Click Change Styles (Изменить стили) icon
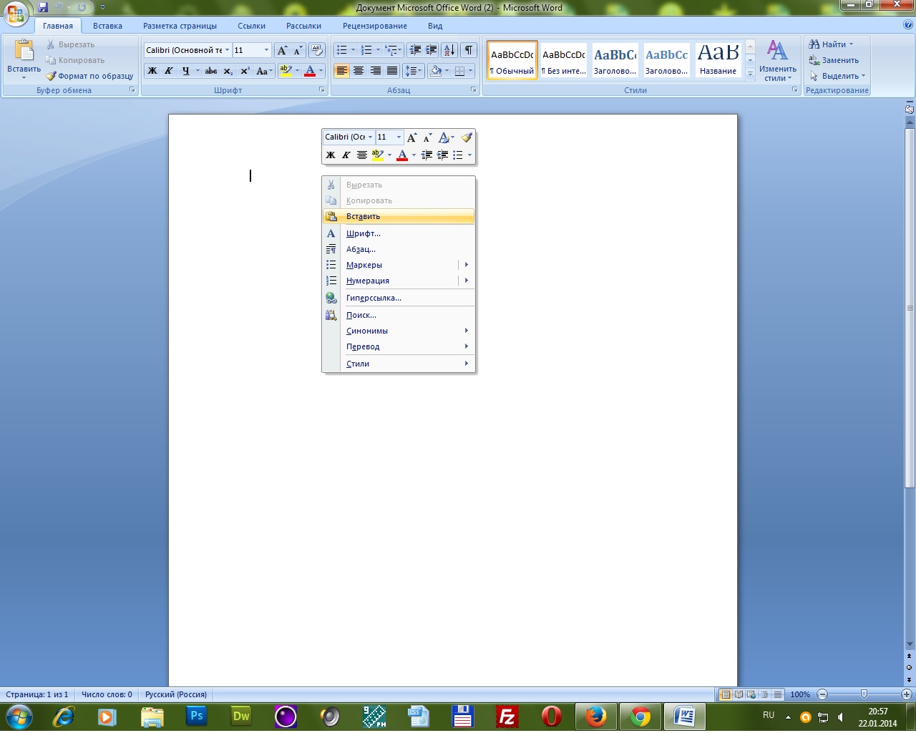916x733 pixels. pyautogui.click(x=778, y=60)
